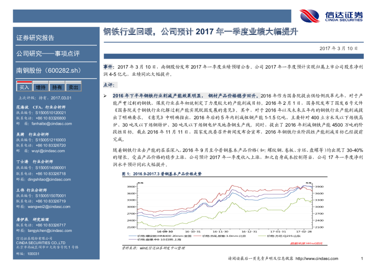Click the 证券研究报告 sidebar header
383x270 pixels.
35,38
